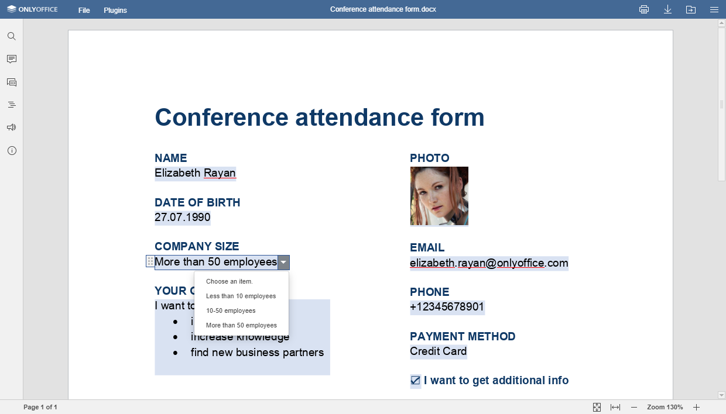Select the attendee photo image

tap(439, 196)
